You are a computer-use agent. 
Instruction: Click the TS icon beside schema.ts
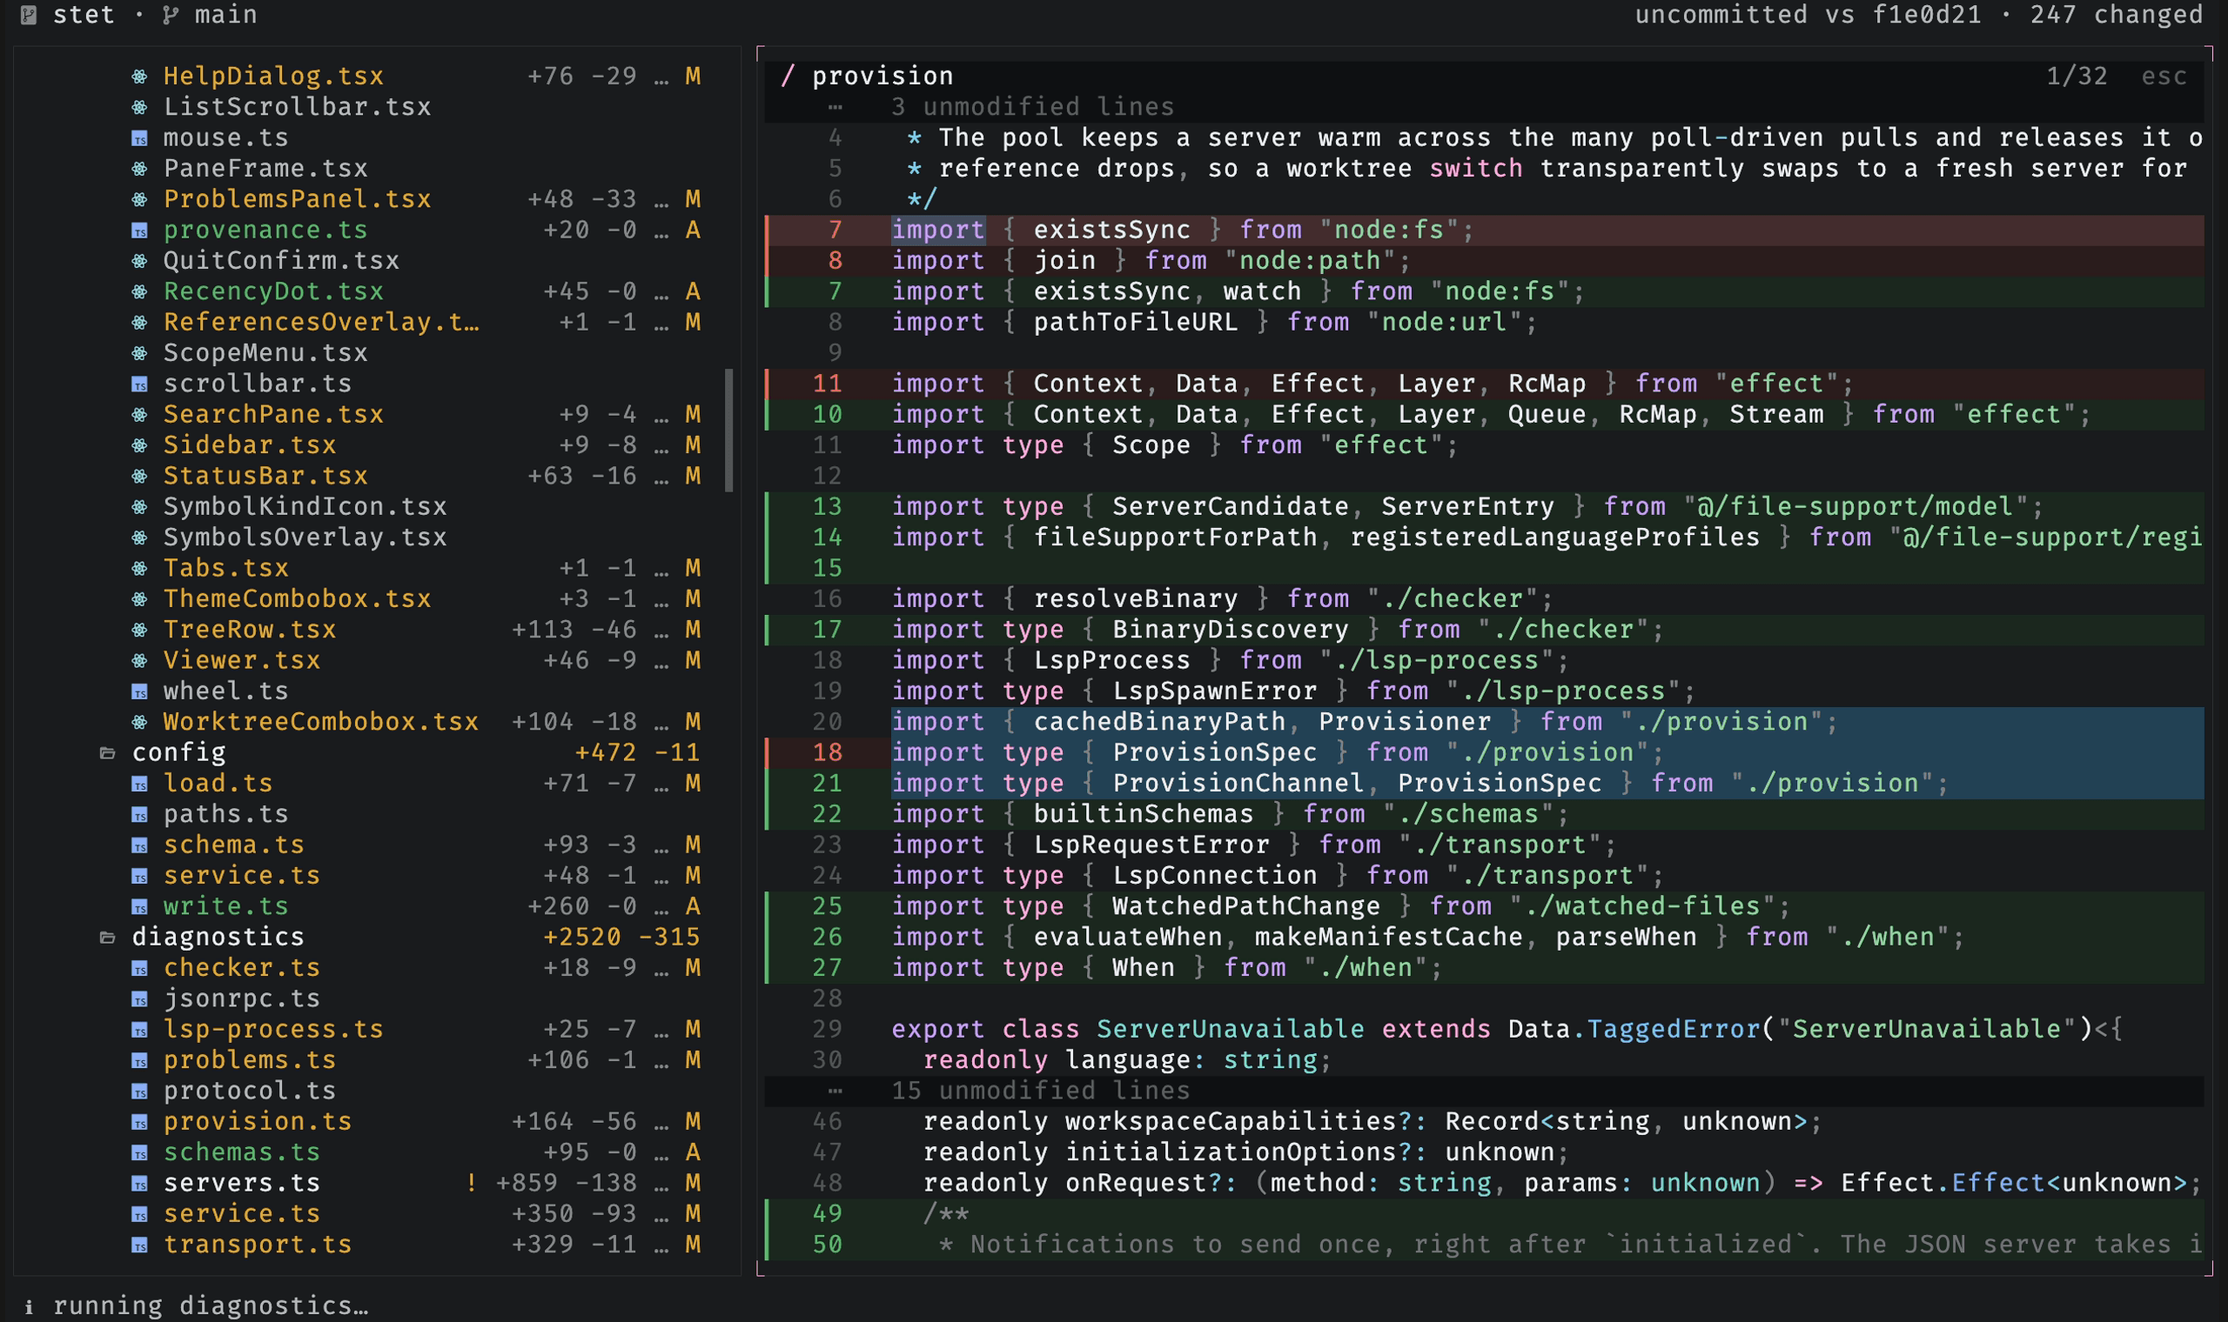(140, 845)
